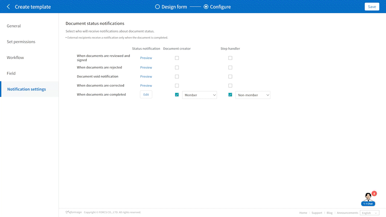Image resolution: width=386 pixels, height=217 pixels.
Task: Open the English language selector
Action: (369, 213)
